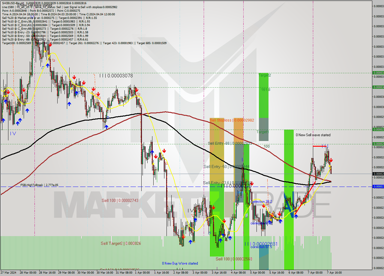Click the '100' level label below Target1
Viewport: 384px width, 276px height.
267,146
